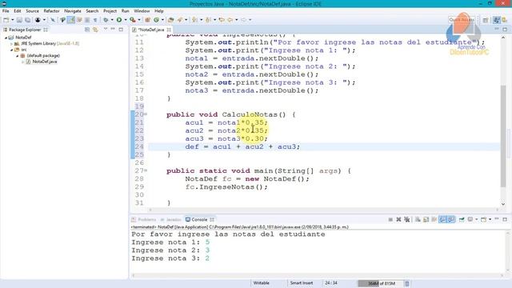Select the Java perspective icon
The width and height of the screenshot is (512, 288).
coord(496,20)
